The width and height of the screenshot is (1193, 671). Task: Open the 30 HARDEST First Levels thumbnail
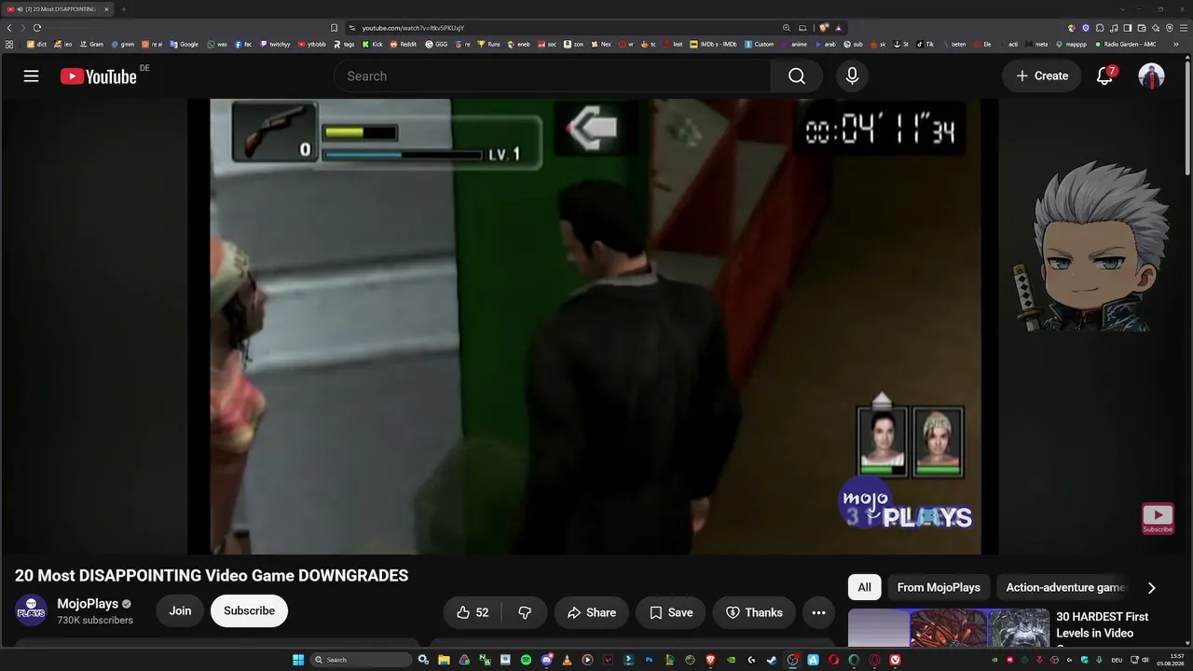[948, 628]
